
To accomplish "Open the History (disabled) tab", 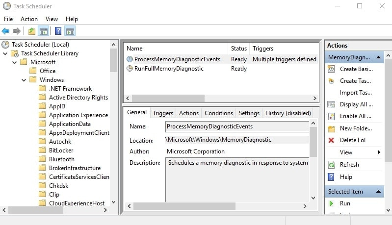I will pos(288,113).
